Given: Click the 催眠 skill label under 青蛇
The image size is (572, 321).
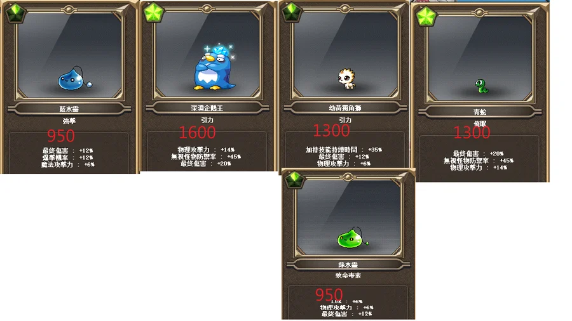Looking at the screenshot, I should [x=480, y=124].
